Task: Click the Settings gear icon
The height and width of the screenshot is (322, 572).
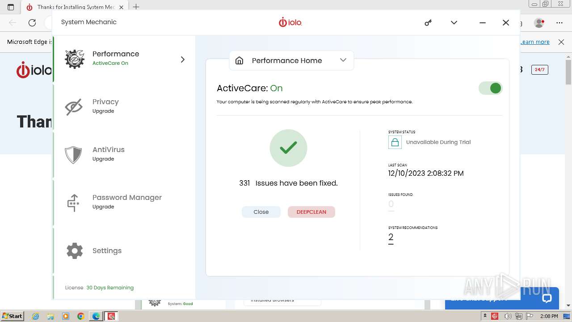Action: point(75,251)
